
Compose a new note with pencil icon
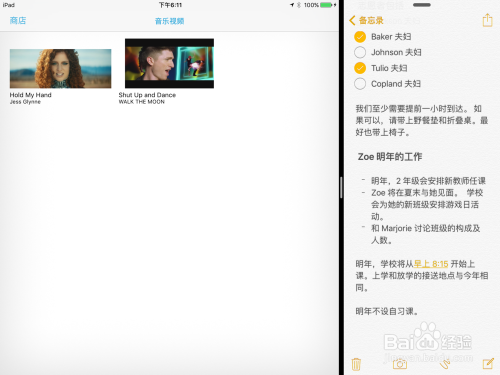pyautogui.click(x=488, y=363)
